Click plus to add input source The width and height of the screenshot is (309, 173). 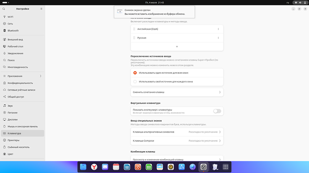[x=177, y=47]
